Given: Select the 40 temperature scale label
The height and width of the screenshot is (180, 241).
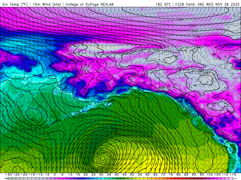Looking at the screenshot, I should point(117,175).
